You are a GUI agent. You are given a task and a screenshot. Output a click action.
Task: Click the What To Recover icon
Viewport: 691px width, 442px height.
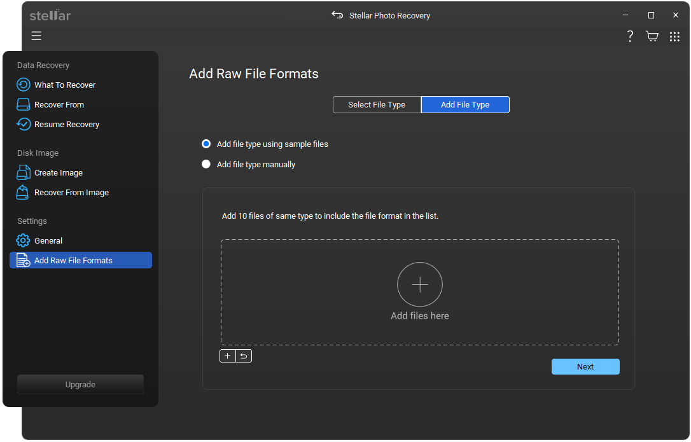pyautogui.click(x=24, y=85)
